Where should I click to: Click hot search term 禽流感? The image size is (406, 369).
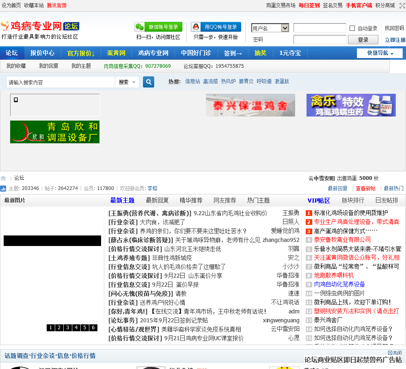tap(210, 81)
